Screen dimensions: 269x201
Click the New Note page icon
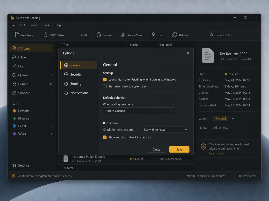point(17,35)
